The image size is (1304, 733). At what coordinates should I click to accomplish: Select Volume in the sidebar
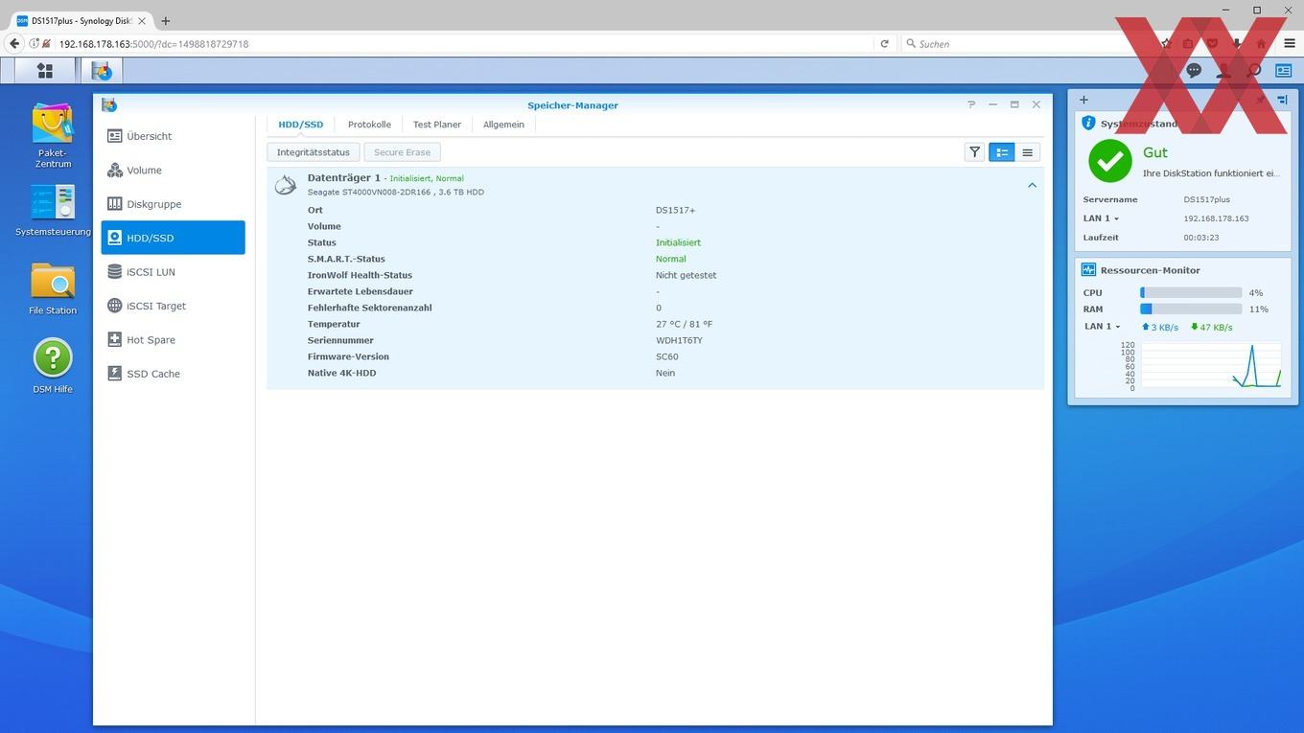[x=174, y=171]
